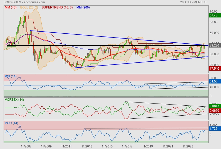221x149 pixels.
Task: Select the MM (200) legend label
Action: 83,7
